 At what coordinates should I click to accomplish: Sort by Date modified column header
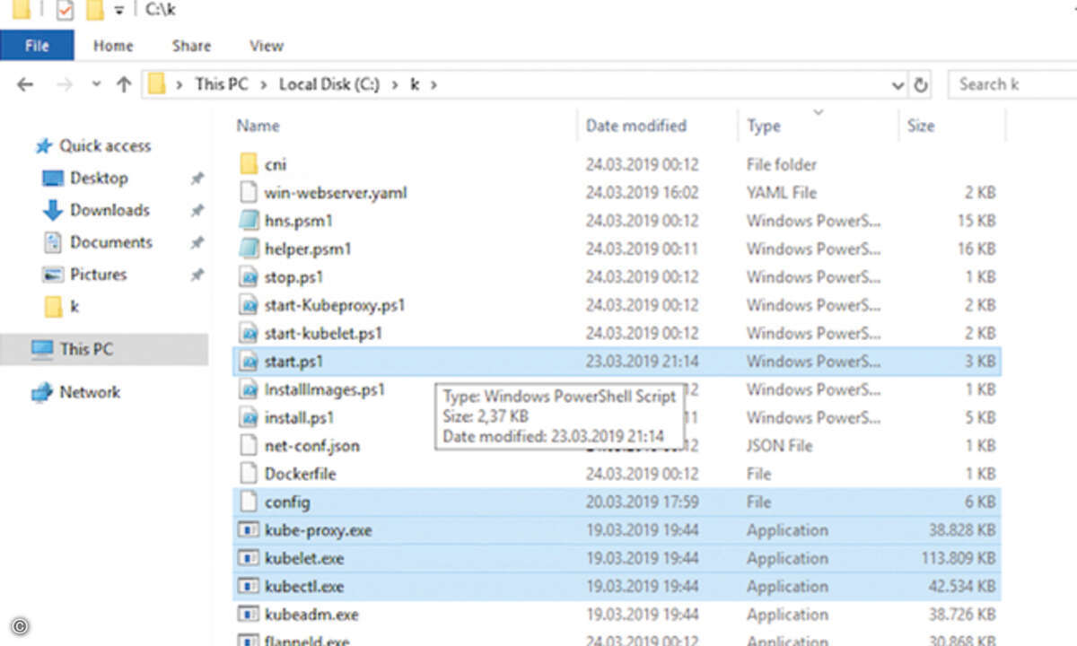tap(636, 126)
